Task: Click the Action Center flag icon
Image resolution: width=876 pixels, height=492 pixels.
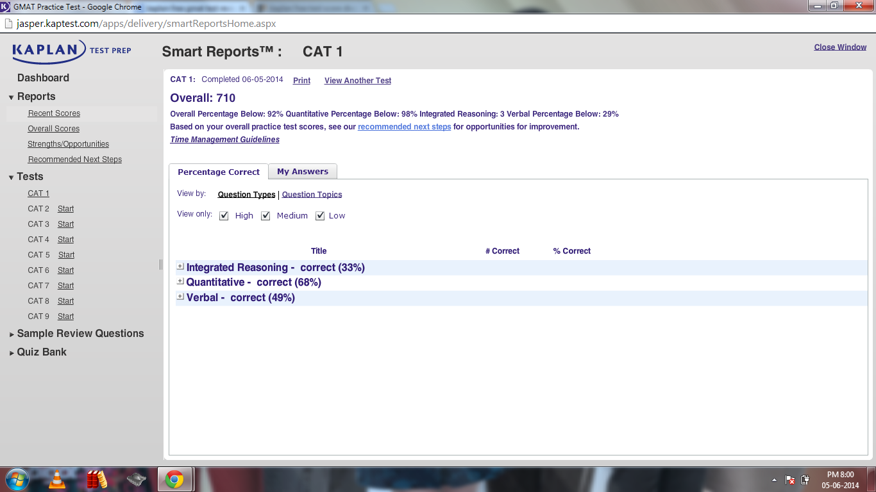Action: click(790, 480)
